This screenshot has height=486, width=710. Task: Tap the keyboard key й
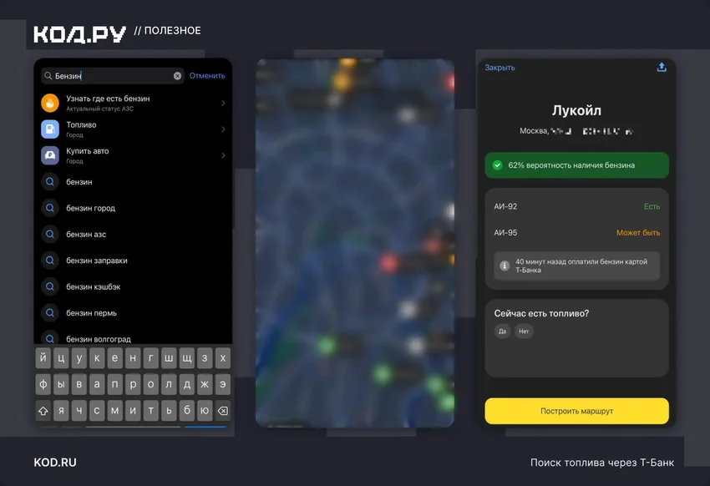click(43, 358)
